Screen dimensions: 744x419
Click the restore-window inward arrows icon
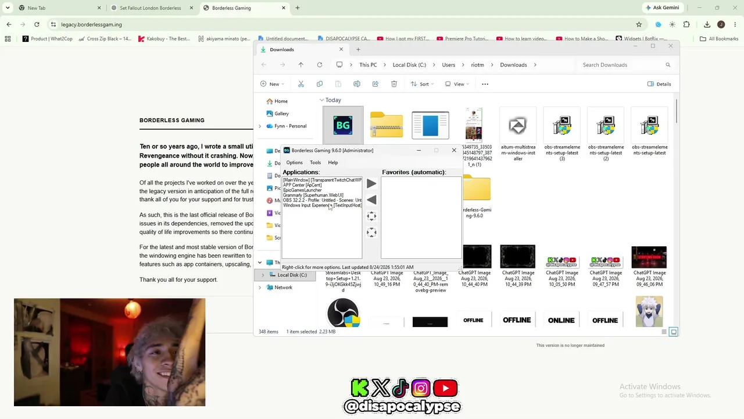pyautogui.click(x=371, y=232)
